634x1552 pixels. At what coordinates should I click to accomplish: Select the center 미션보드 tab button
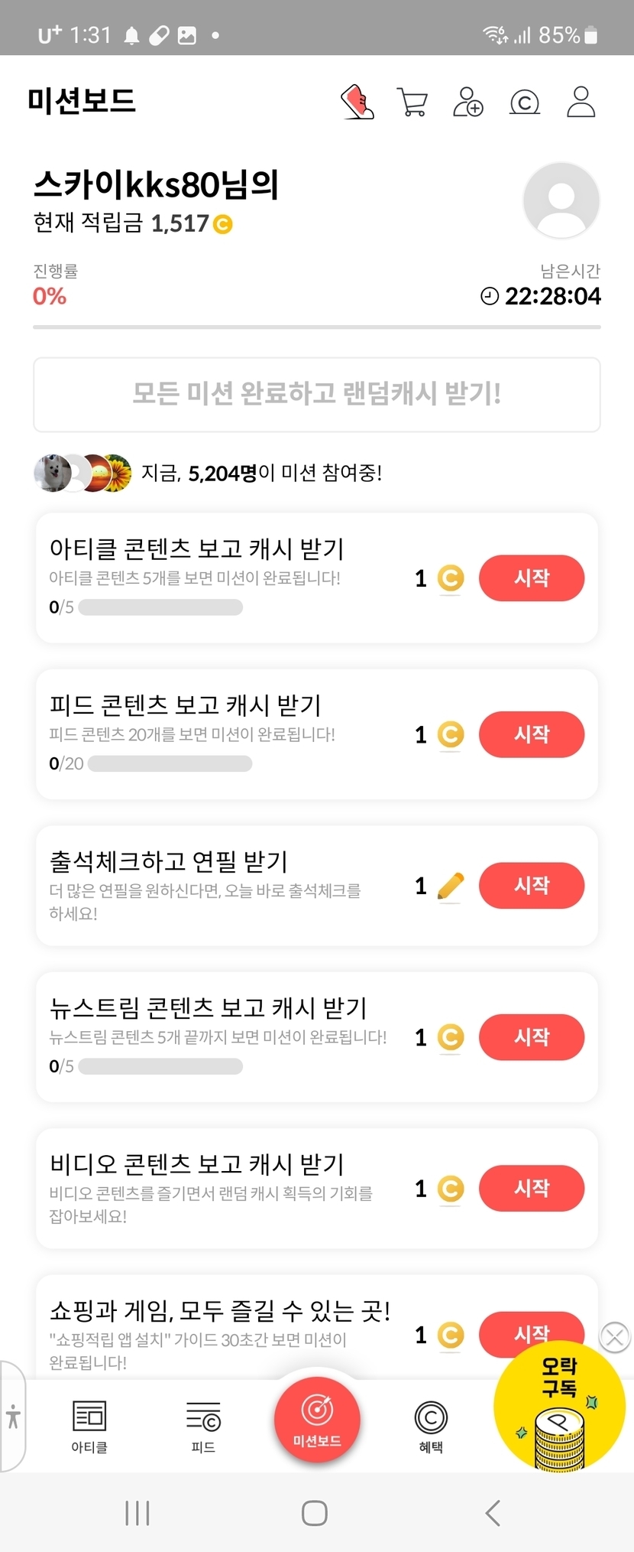pos(317,1420)
